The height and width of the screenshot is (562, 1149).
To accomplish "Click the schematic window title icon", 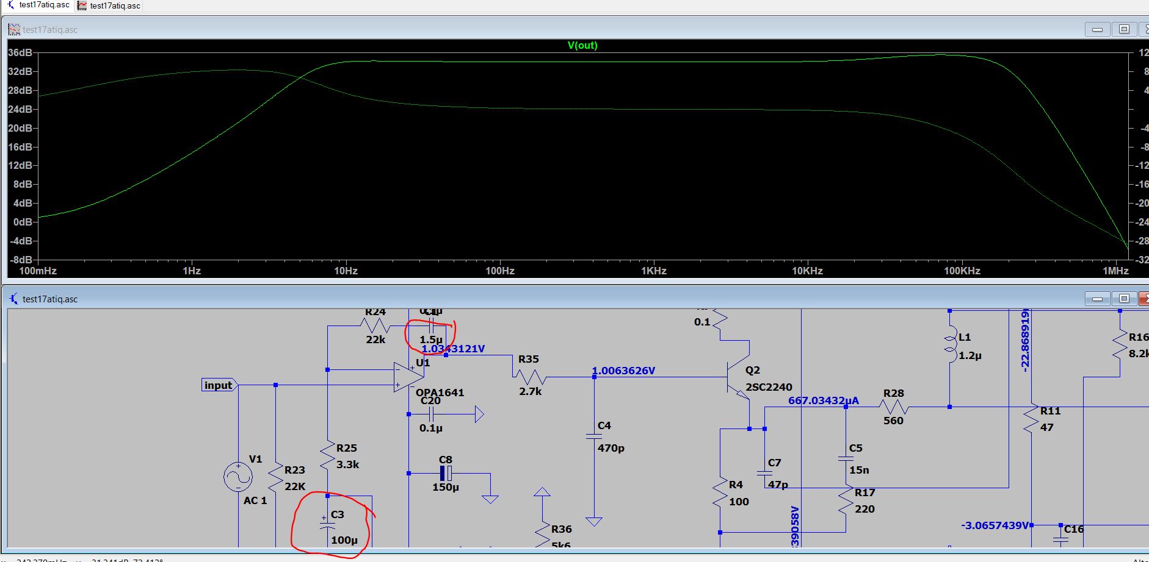I will click(x=13, y=299).
